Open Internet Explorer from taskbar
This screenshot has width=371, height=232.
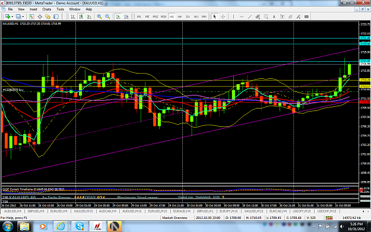click(61, 226)
